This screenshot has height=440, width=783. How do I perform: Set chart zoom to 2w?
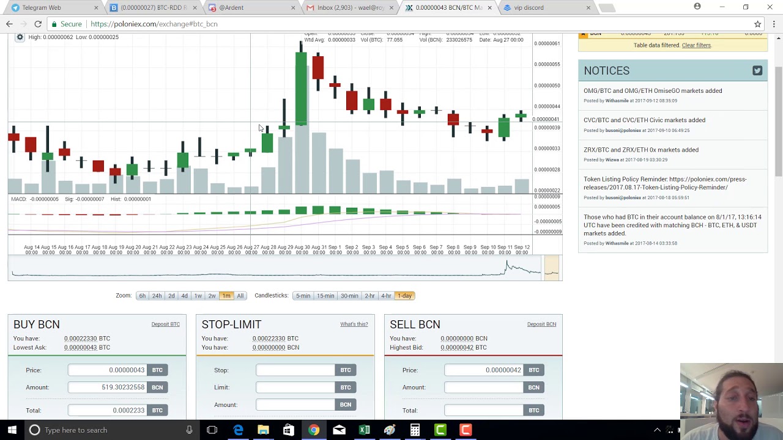[212, 296]
